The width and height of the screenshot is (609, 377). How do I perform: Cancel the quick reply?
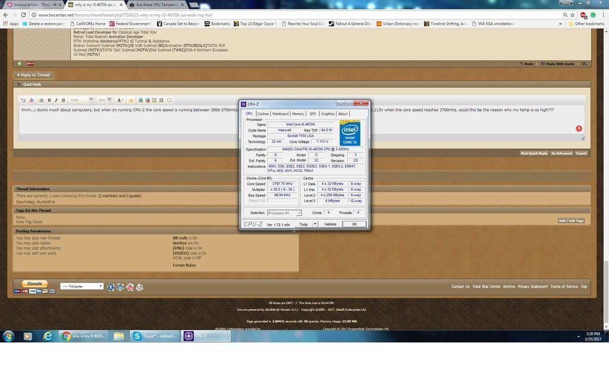tap(581, 153)
